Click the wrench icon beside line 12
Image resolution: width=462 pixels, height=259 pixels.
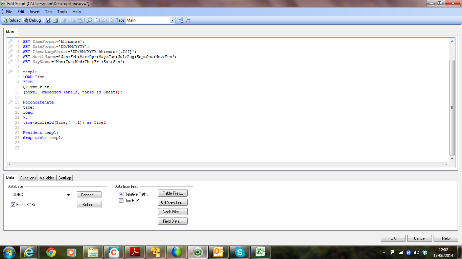[10, 72]
